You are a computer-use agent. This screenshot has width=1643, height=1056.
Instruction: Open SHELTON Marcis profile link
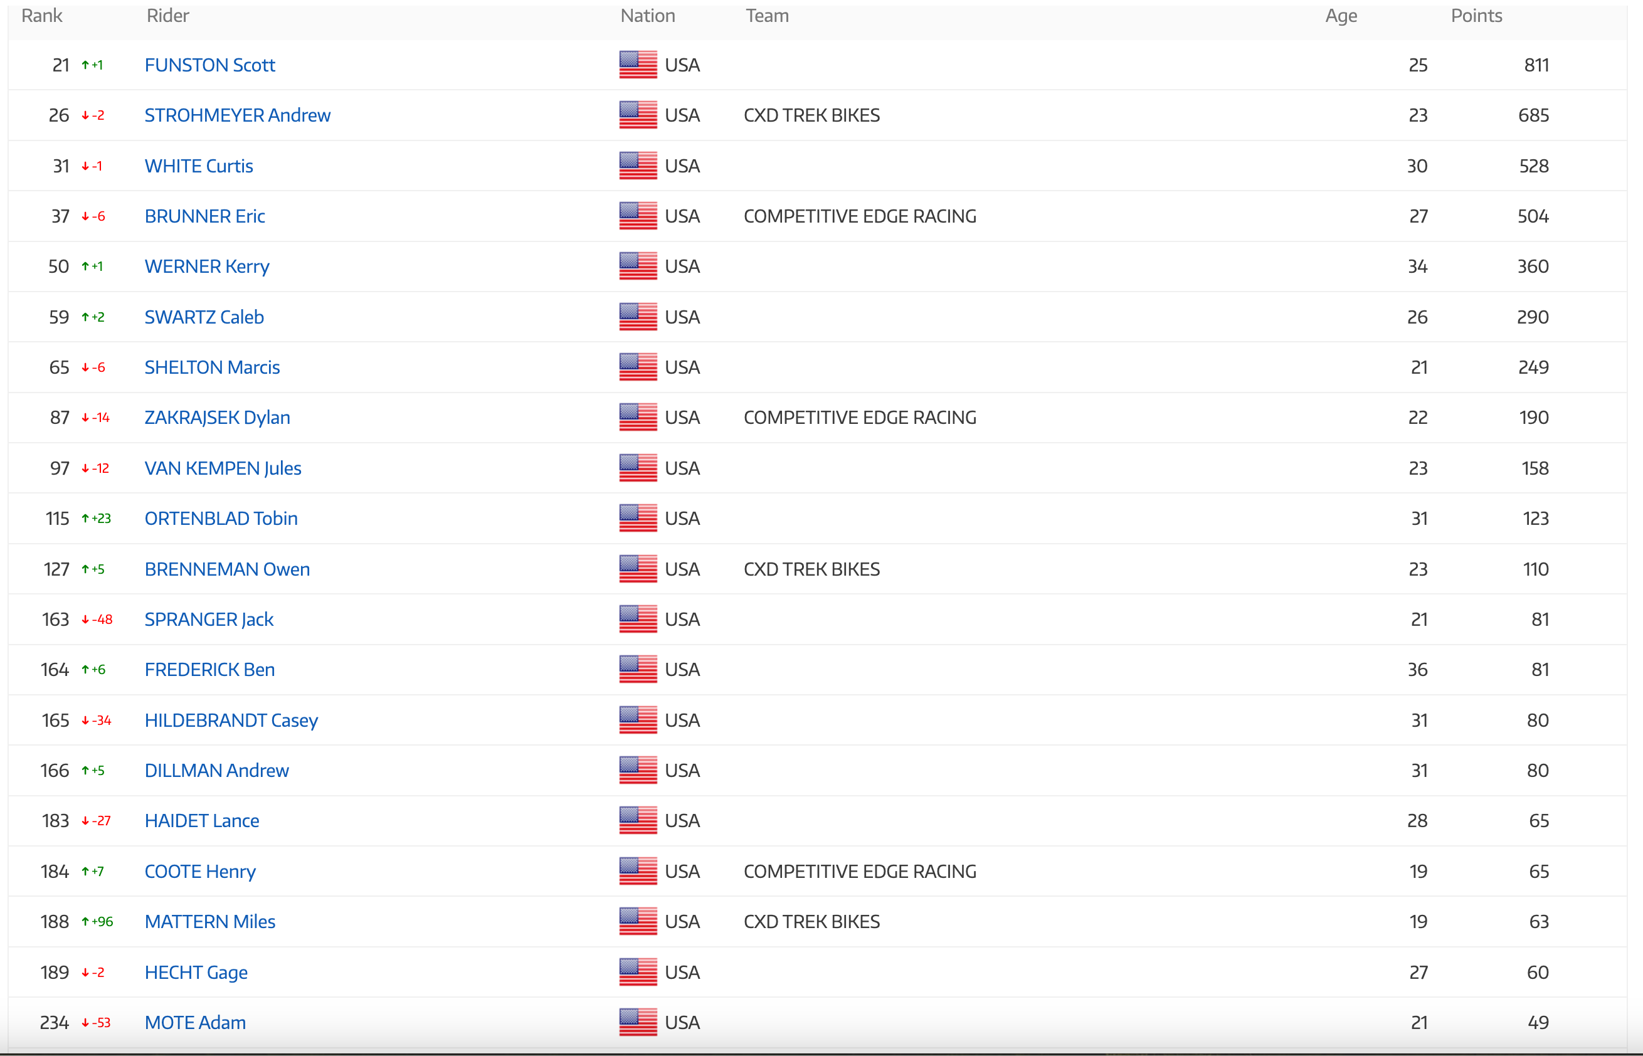click(x=212, y=367)
